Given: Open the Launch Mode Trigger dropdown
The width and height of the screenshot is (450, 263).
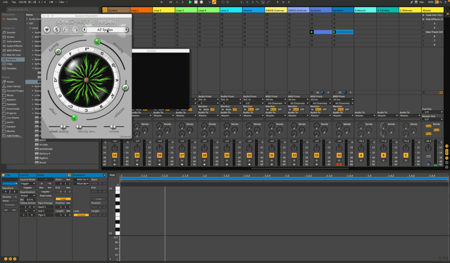Looking at the screenshot, I should pos(27,184).
